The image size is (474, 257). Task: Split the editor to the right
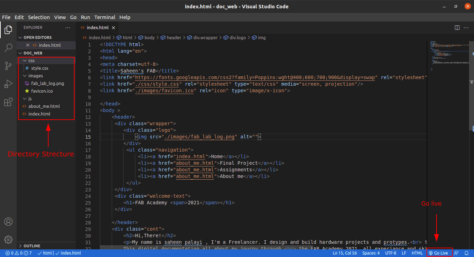[x=457, y=27]
